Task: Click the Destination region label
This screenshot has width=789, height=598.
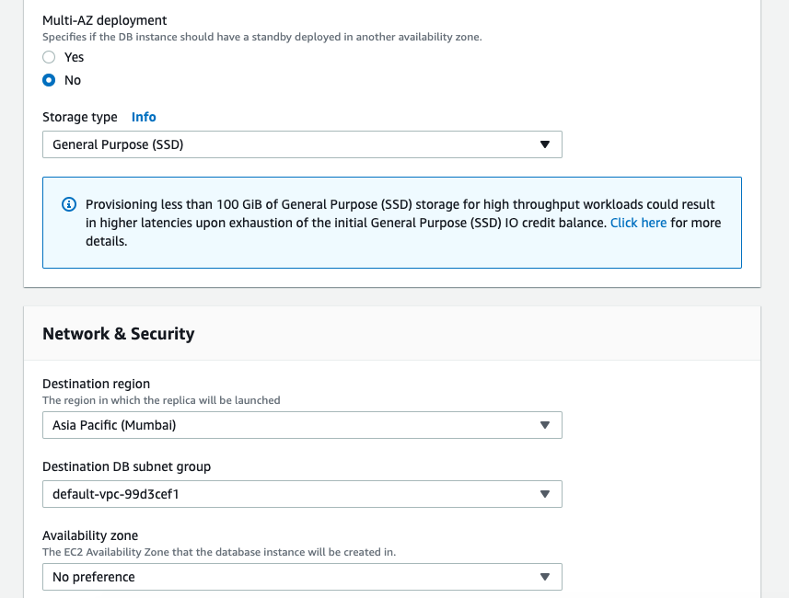Action: click(96, 384)
